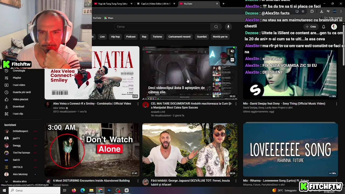Open OBS Studio from the taskbar
The width and height of the screenshot is (345, 194).
click(x=118, y=190)
